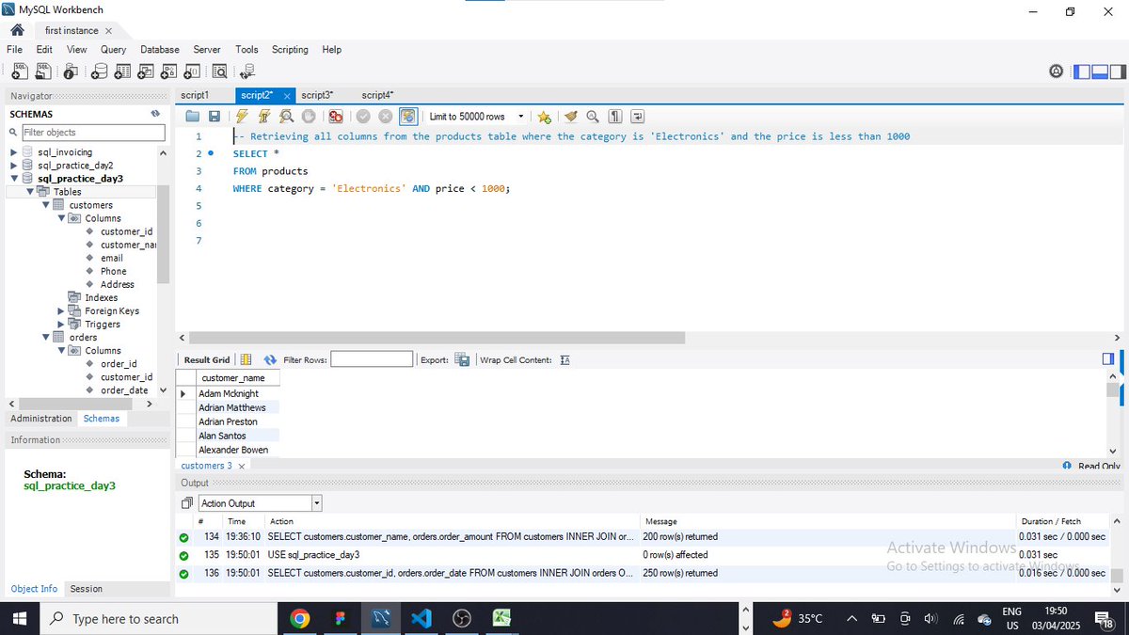Expand Foreign Keys under customers

click(x=62, y=310)
